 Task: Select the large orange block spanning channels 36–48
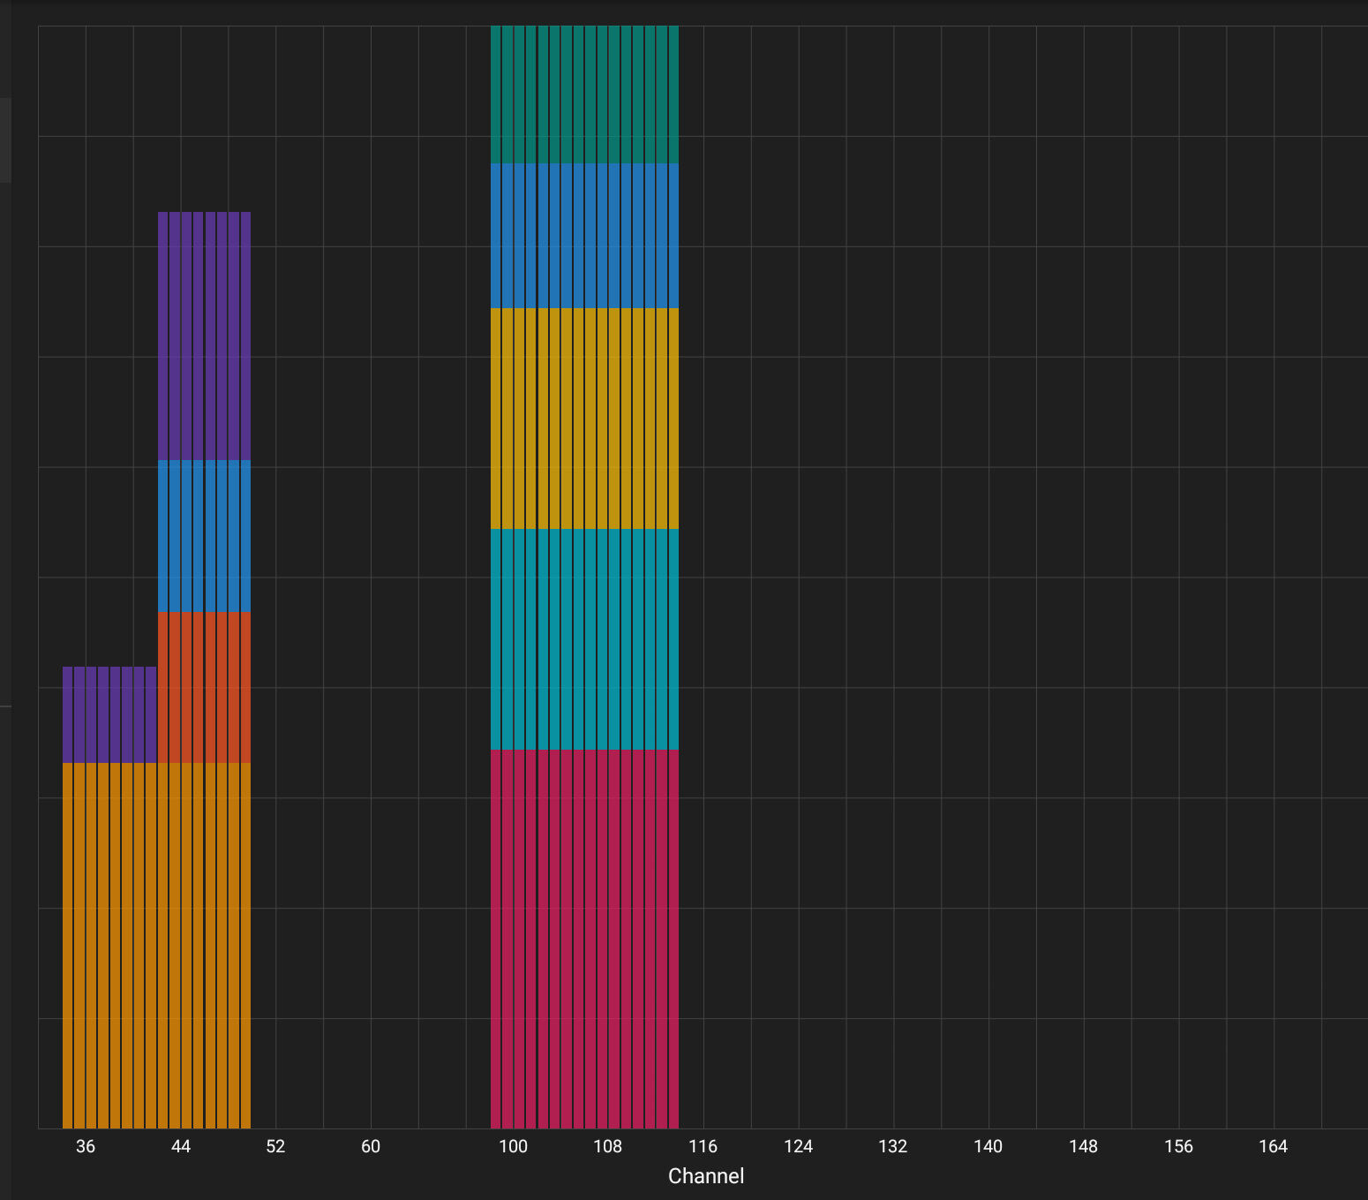(x=156, y=945)
